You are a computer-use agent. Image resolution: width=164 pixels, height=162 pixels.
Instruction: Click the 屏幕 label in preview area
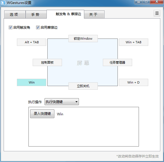pyautogui.click(x=83, y=63)
